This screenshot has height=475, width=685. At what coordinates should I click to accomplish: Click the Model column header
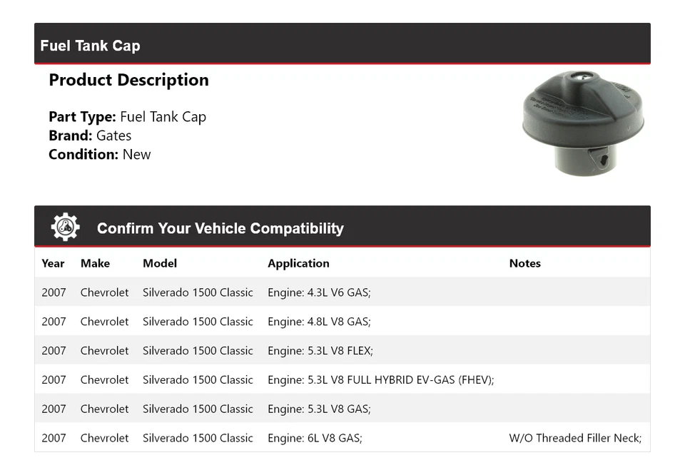click(x=160, y=263)
